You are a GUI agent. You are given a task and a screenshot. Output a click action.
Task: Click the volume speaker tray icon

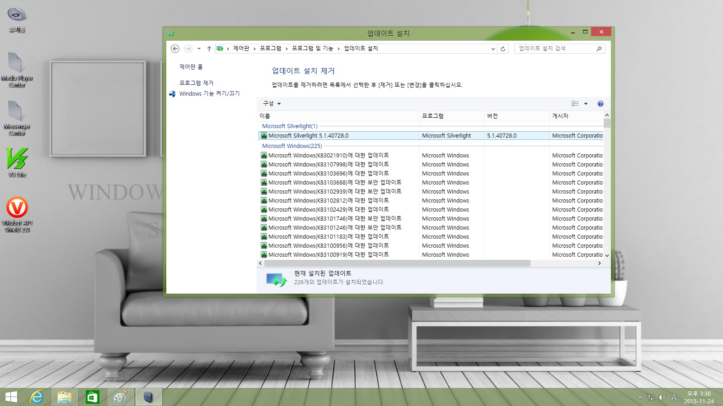click(662, 397)
